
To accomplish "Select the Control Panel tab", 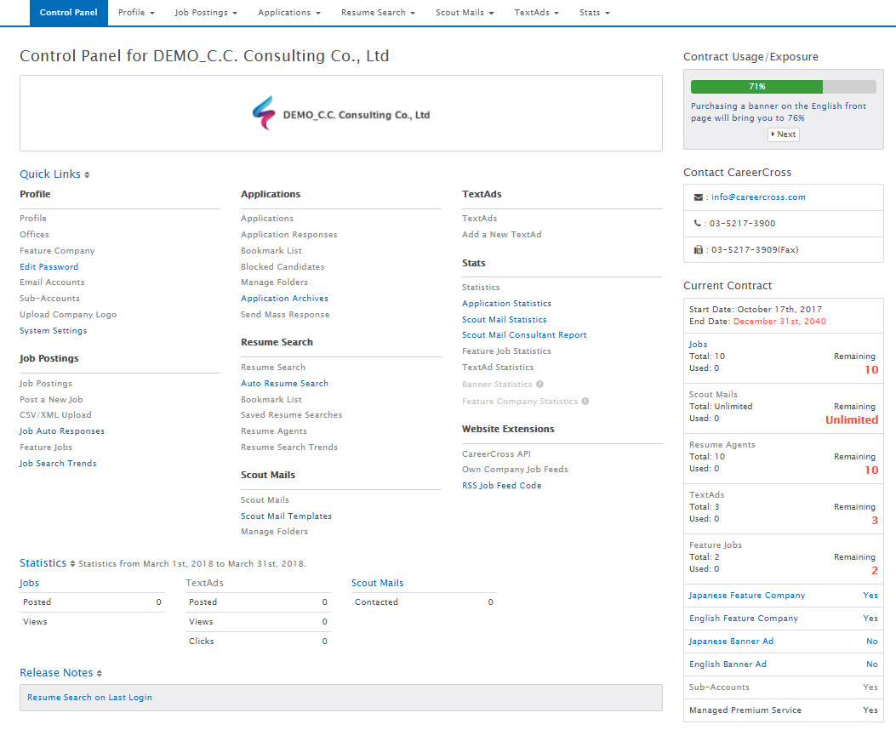I will point(69,13).
